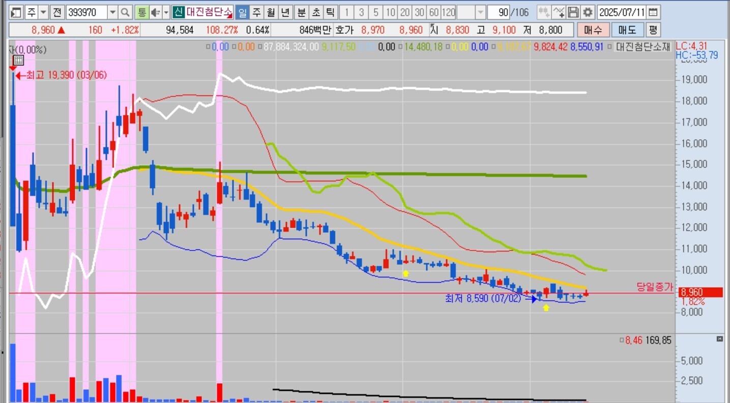The image size is (730, 403).
Task: Select the 일 daily chart tab
Action: point(242,12)
